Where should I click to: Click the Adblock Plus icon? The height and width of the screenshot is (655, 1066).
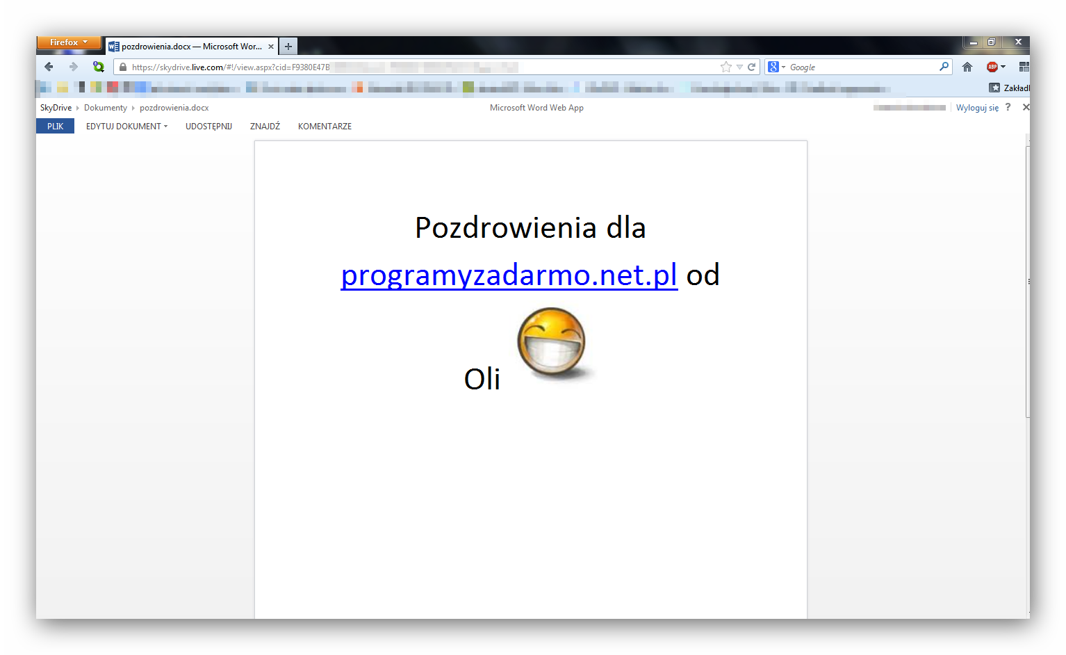[x=992, y=67]
